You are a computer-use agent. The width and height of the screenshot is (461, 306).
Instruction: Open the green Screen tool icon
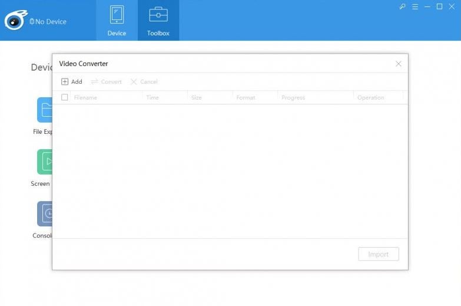click(x=45, y=162)
